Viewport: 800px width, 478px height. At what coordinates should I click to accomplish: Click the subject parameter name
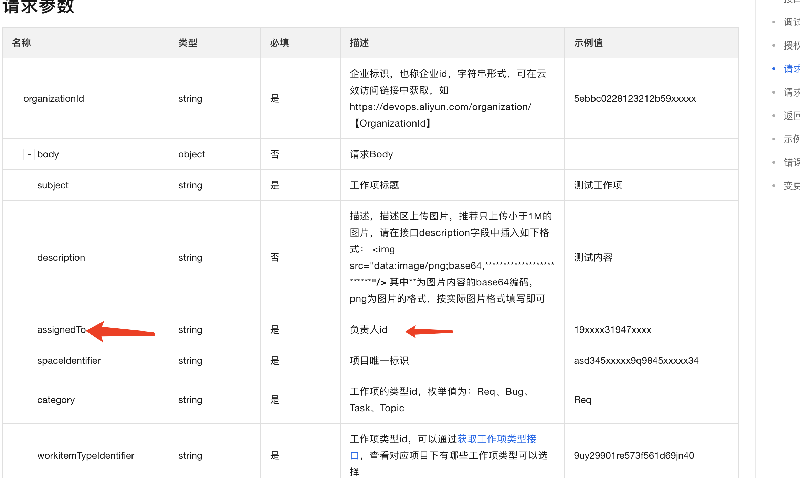(x=53, y=185)
